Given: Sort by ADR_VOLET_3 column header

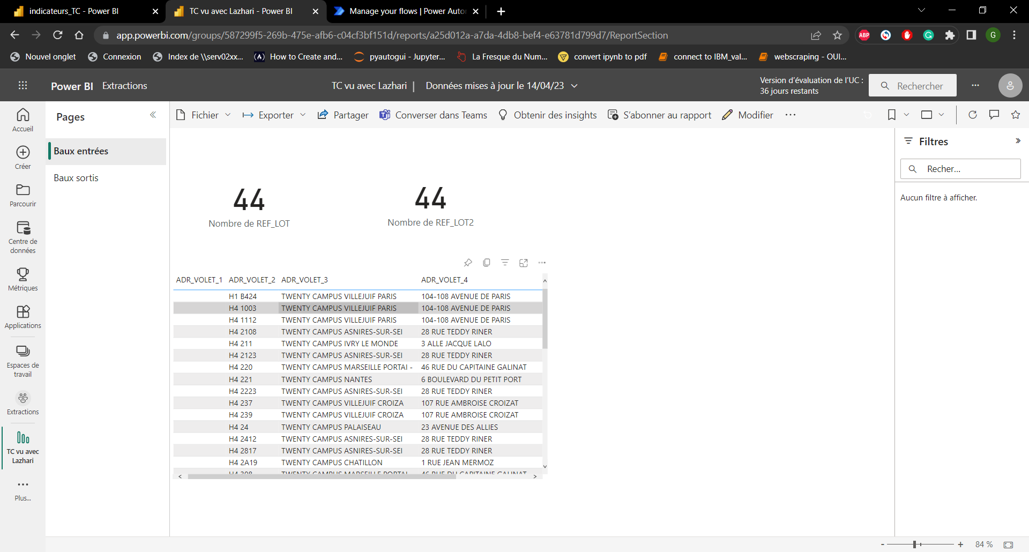Looking at the screenshot, I should [304, 280].
